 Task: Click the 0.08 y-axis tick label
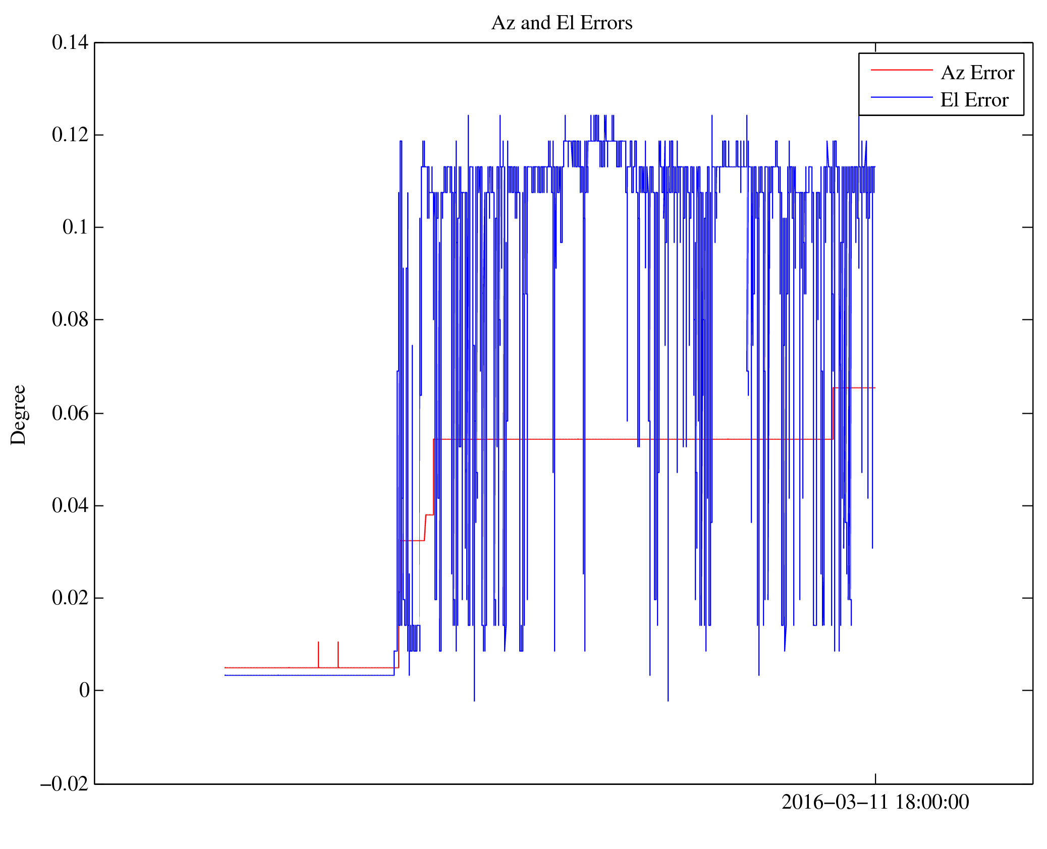point(70,319)
